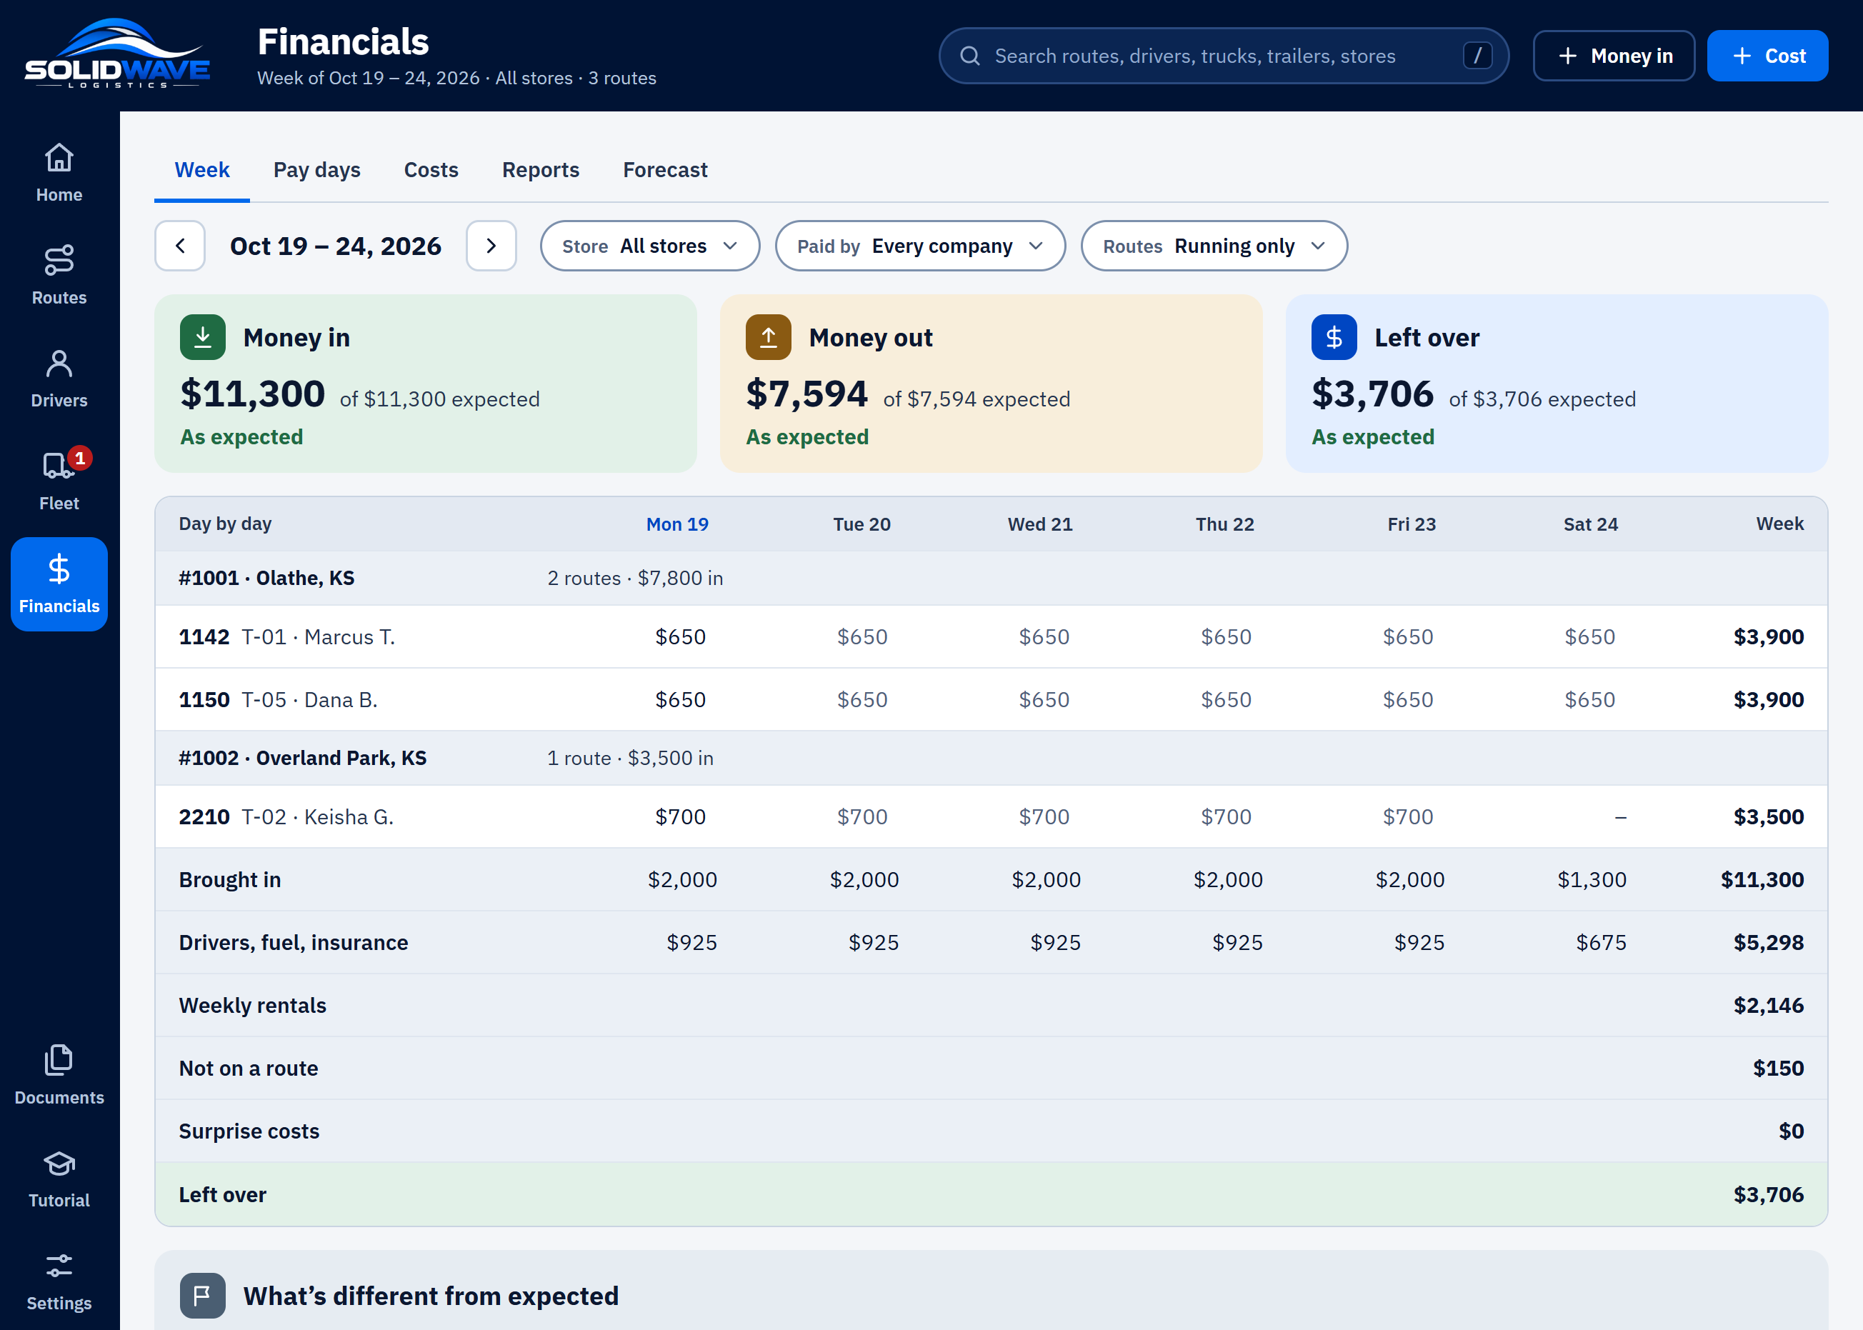Open the Home sidebar icon
The image size is (1863, 1330).
[59, 172]
